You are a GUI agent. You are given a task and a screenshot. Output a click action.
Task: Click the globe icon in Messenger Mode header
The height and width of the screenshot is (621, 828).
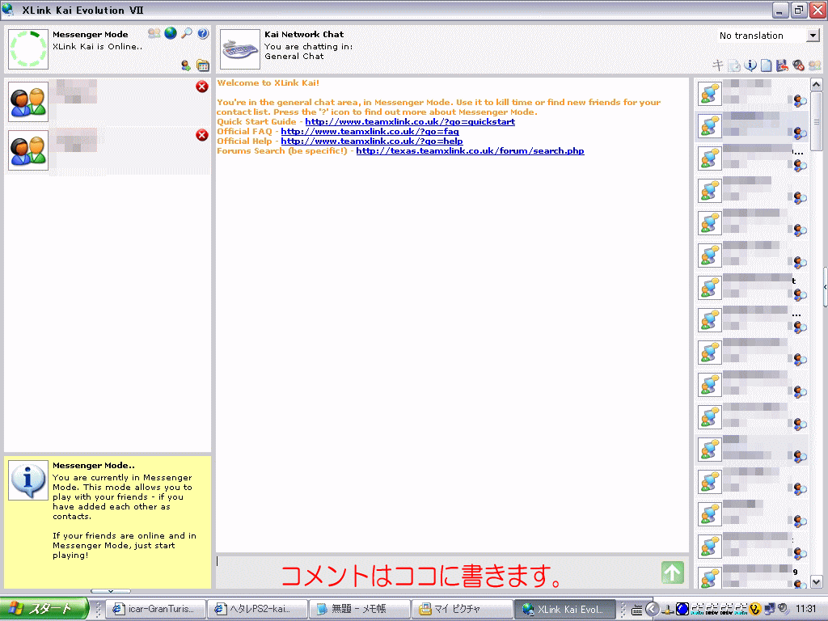coord(171,33)
